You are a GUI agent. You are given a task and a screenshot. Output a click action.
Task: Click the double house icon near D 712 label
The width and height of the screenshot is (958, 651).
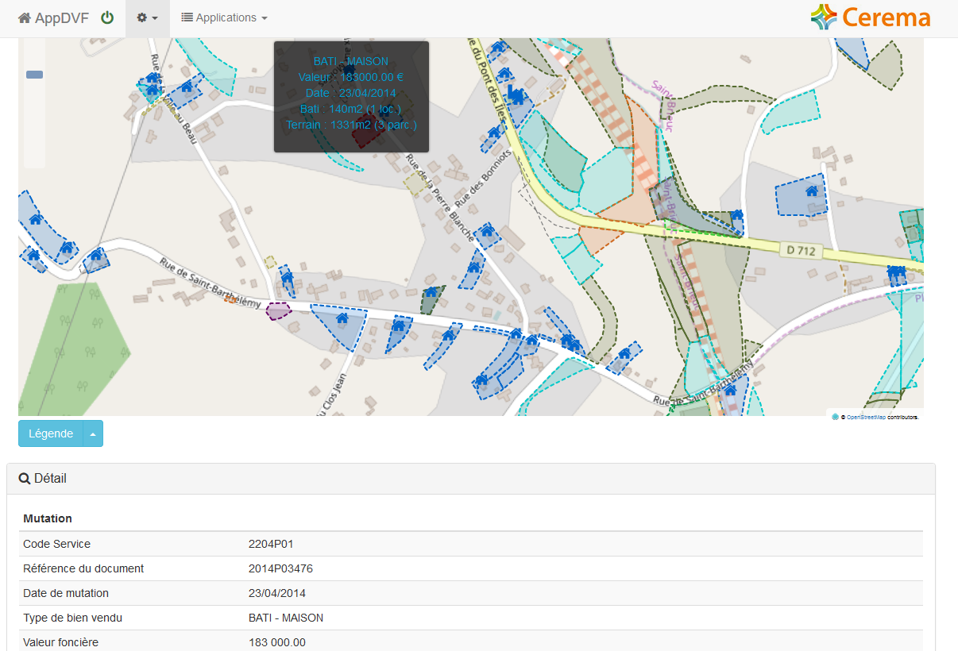(x=896, y=272)
